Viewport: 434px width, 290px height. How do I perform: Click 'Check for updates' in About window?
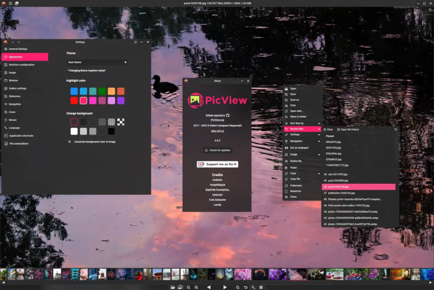coord(217,150)
